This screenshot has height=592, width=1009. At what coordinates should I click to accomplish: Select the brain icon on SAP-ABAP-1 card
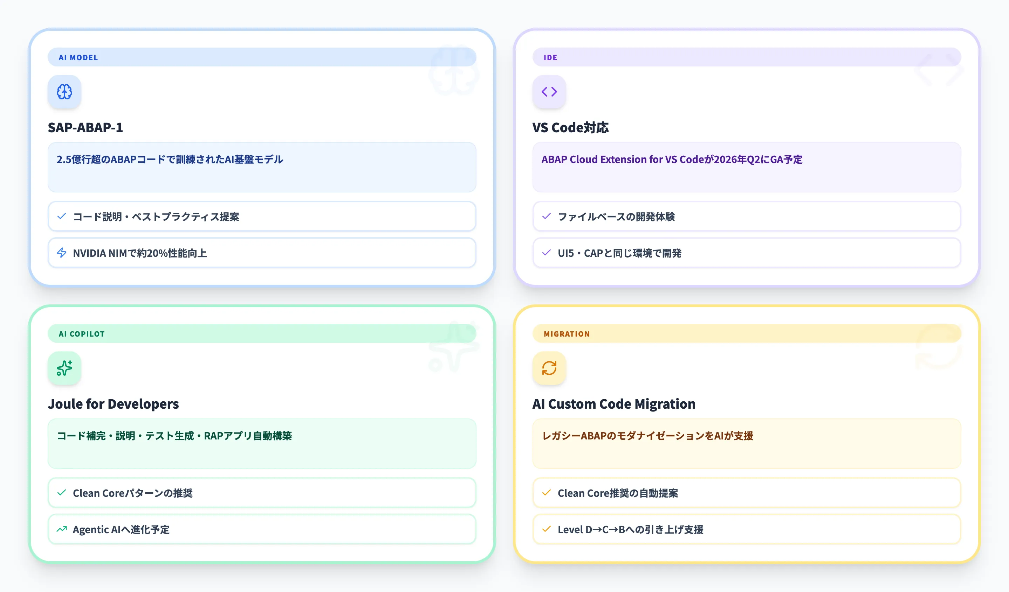tap(64, 92)
